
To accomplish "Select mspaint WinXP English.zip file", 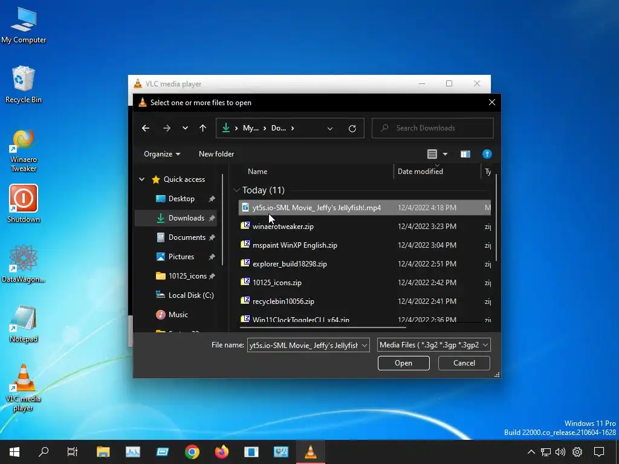I will coord(295,245).
